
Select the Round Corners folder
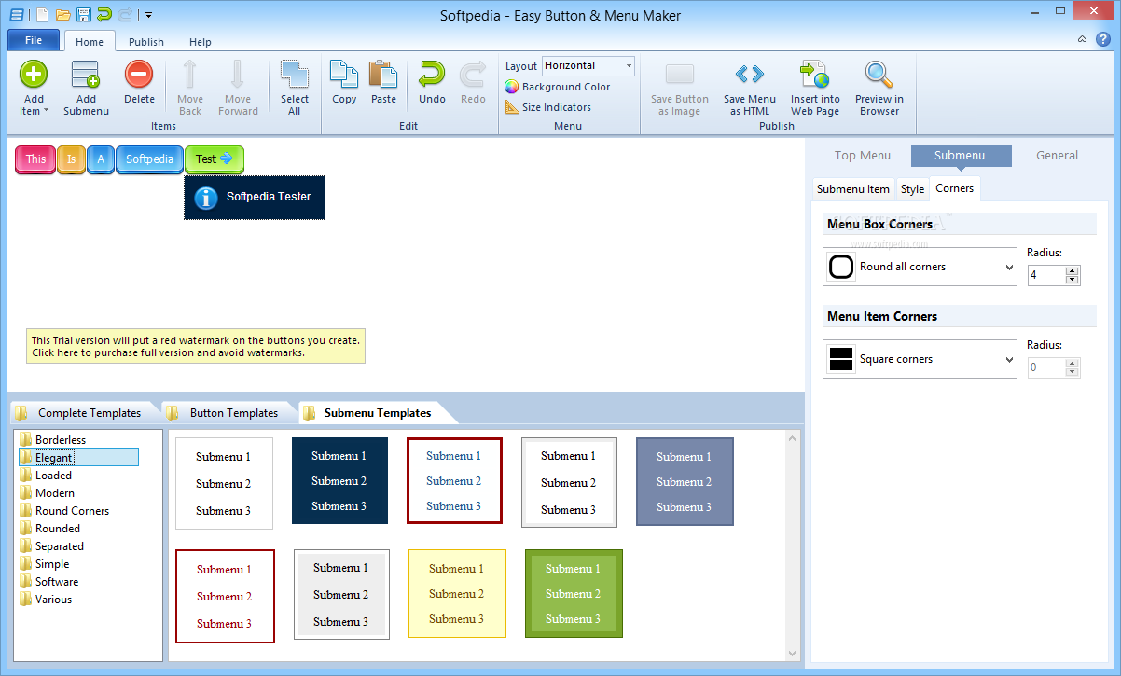(x=64, y=511)
